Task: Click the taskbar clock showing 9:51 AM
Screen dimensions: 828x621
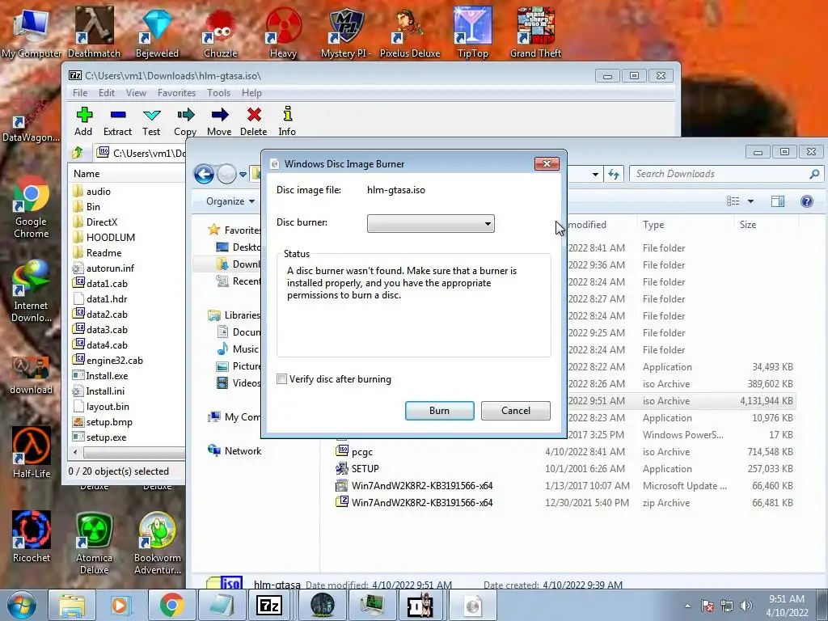Action: coord(787,606)
